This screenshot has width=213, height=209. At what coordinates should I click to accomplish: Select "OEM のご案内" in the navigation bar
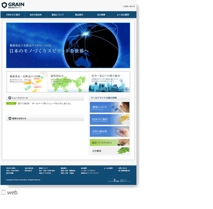[13, 15]
